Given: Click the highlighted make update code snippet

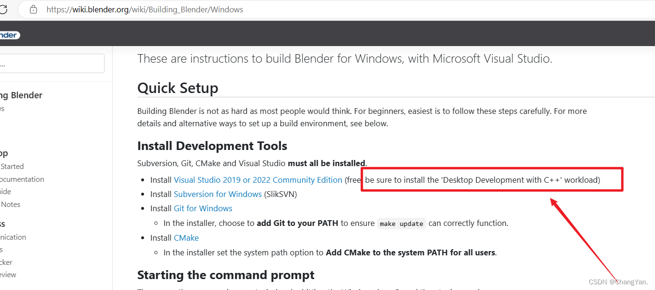Looking at the screenshot, I should pyautogui.click(x=401, y=223).
